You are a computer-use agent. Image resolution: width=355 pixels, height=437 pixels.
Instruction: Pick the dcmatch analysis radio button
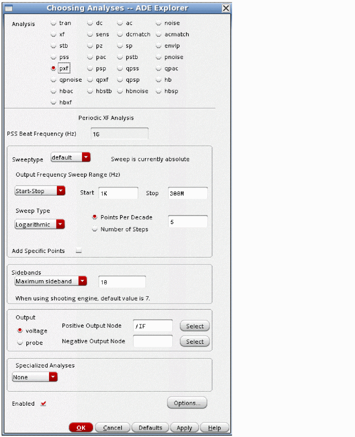point(120,35)
